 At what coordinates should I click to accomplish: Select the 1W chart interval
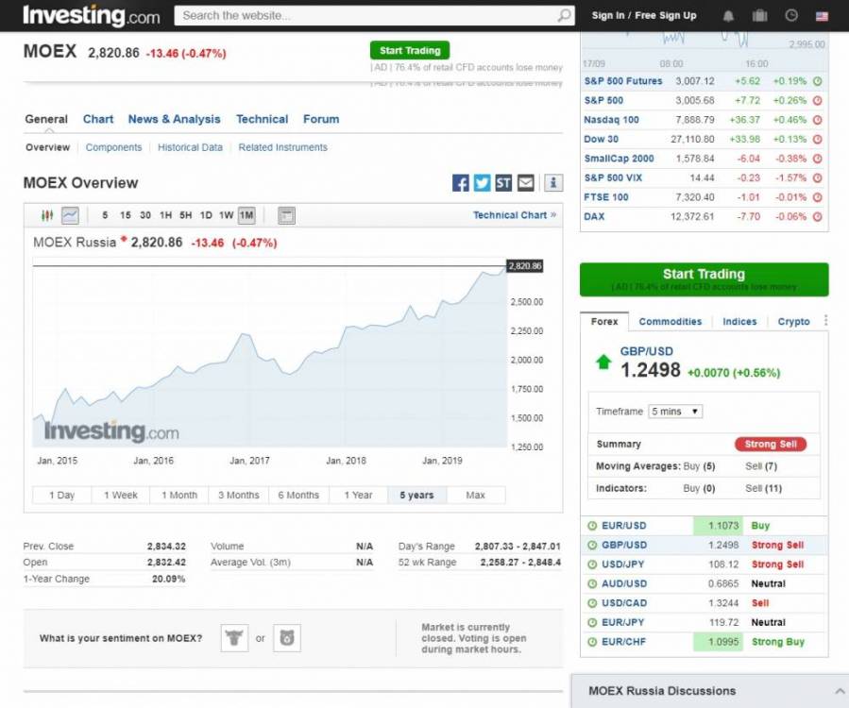tap(227, 215)
